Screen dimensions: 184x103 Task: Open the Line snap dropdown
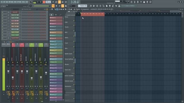tap(72, 6)
